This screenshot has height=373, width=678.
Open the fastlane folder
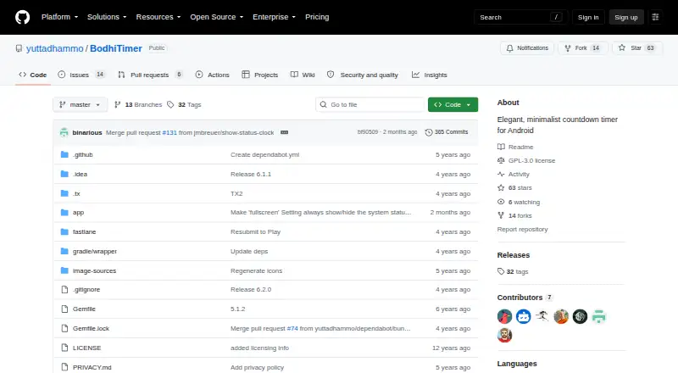pyautogui.click(x=84, y=232)
